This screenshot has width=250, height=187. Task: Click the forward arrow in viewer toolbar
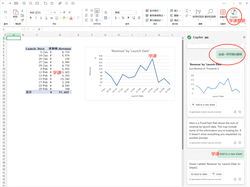[10, 3]
